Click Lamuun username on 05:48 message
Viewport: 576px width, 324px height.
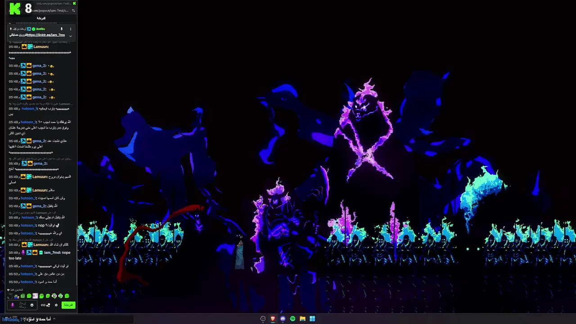pyautogui.click(x=40, y=47)
